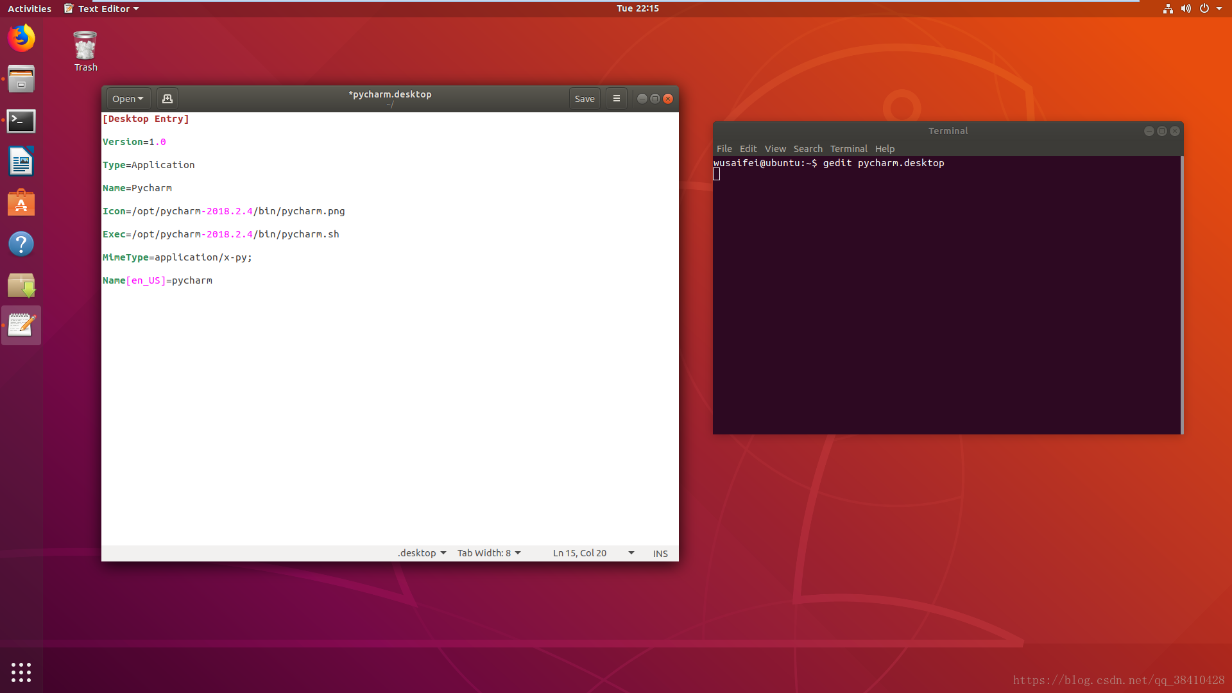Show applications grid button
The height and width of the screenshot is (693, 1232).
(21, 672)
